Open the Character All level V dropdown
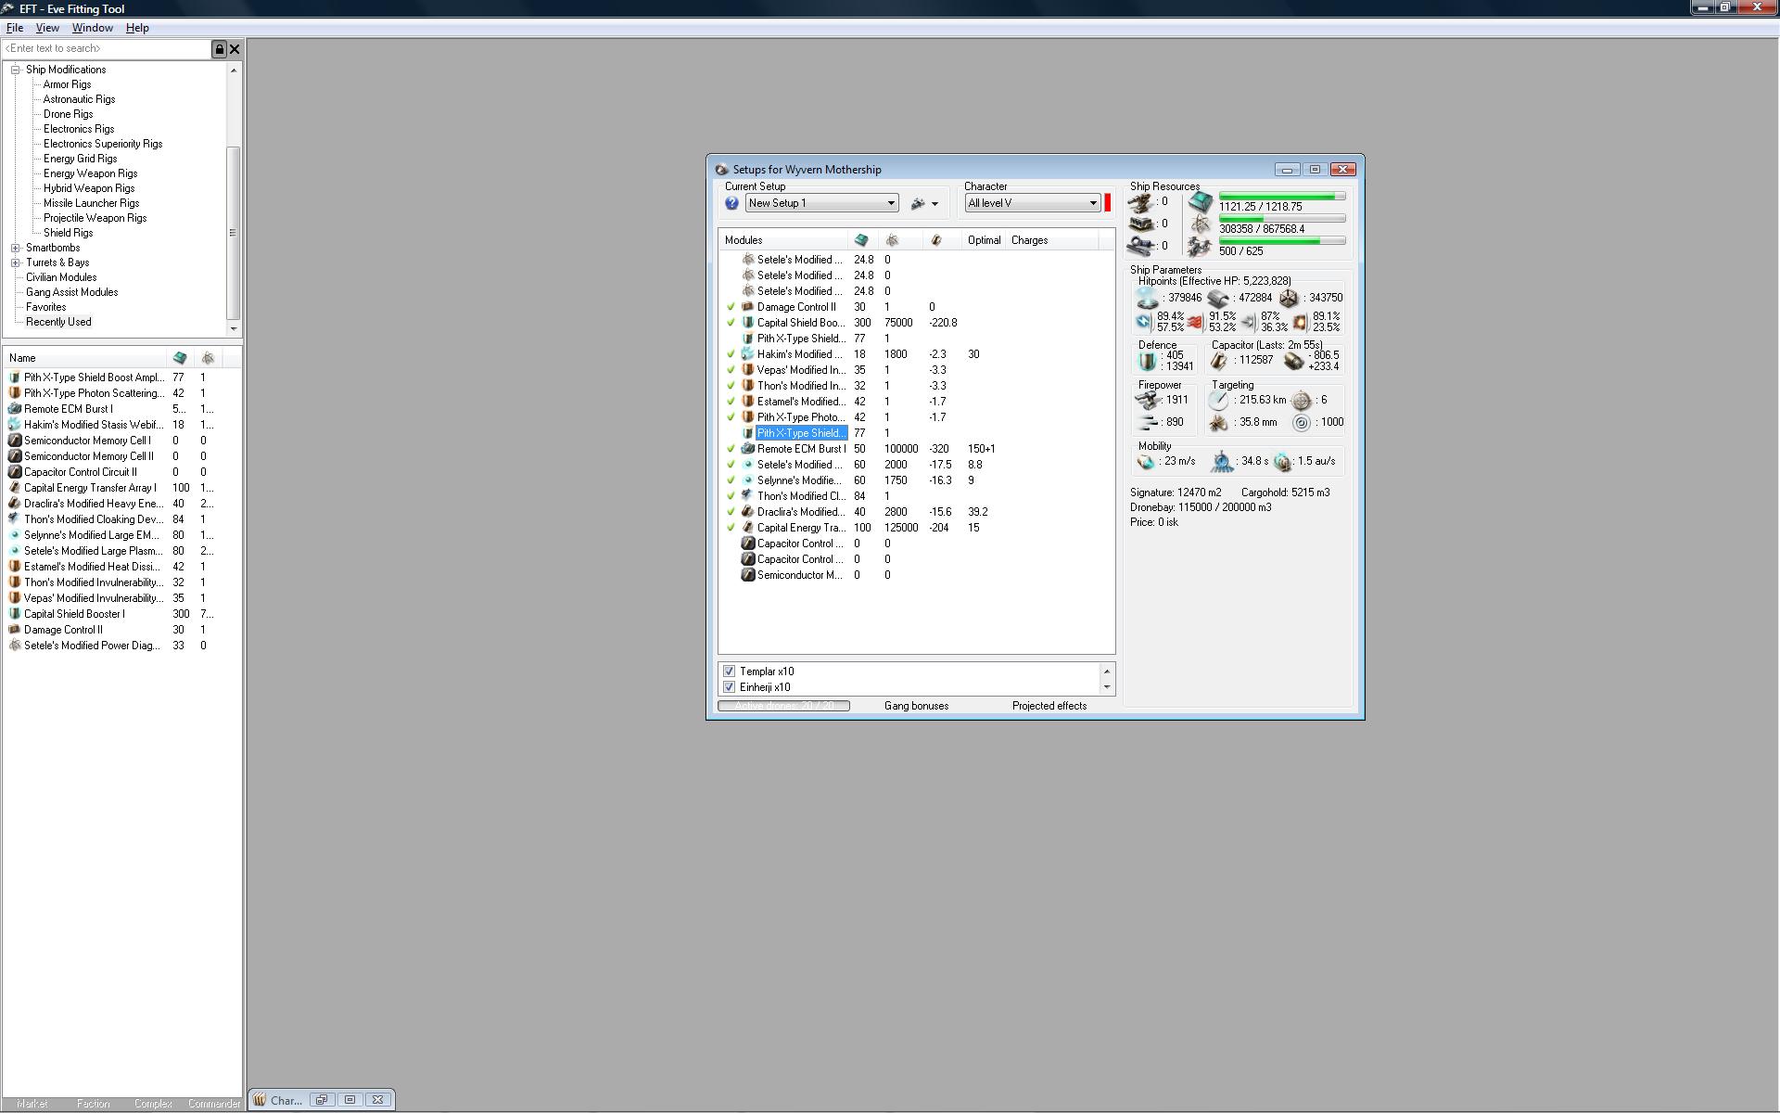This screenshot has height=1113, width=1780. 1092,203
